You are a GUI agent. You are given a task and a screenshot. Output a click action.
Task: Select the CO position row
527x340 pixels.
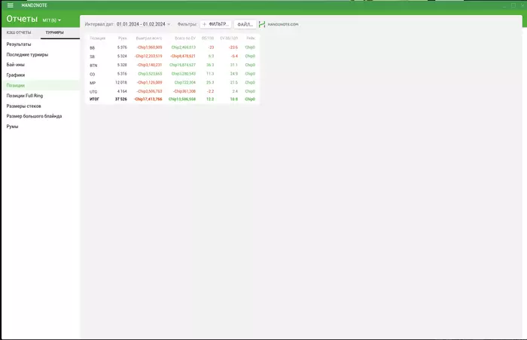pyautogui.click(x=172, y=74)
